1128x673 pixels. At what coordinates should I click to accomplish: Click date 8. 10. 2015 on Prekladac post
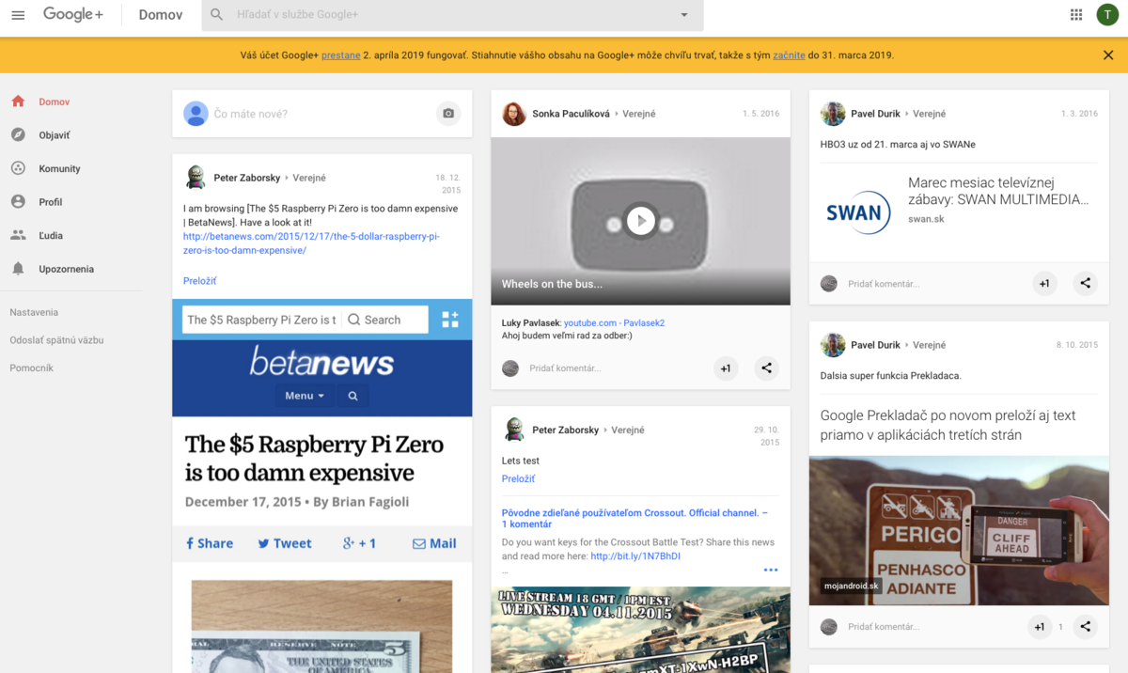[1077, 345]
